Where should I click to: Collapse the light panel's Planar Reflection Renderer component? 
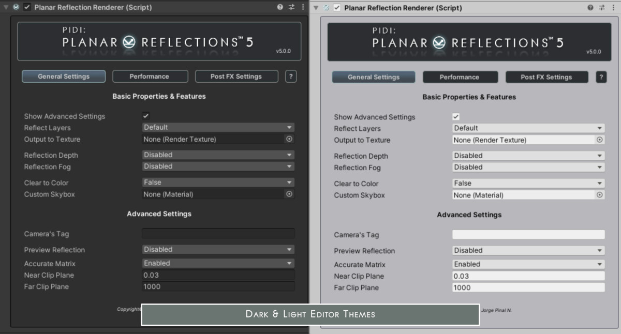click(316, 8)
